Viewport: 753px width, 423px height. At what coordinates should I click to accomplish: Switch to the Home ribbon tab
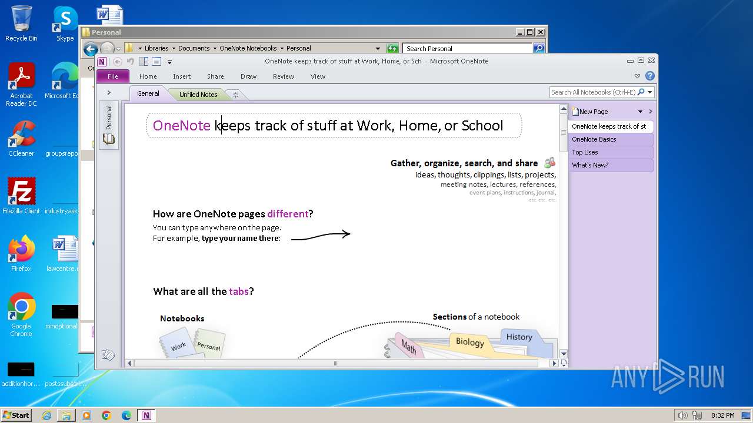[148, 76]
